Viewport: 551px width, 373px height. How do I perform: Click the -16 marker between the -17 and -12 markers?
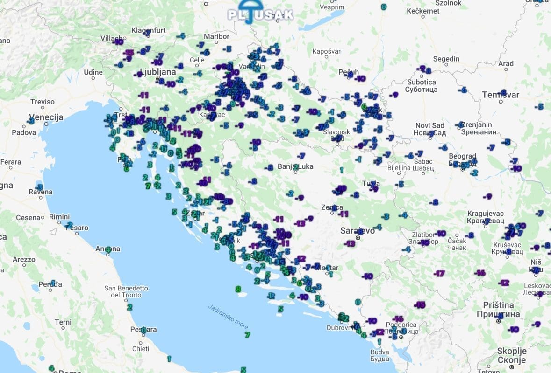(x=480, y=273)
